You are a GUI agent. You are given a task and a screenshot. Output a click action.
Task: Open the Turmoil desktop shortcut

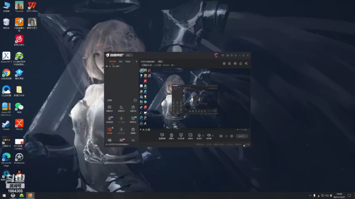click(x=19, y=7)
